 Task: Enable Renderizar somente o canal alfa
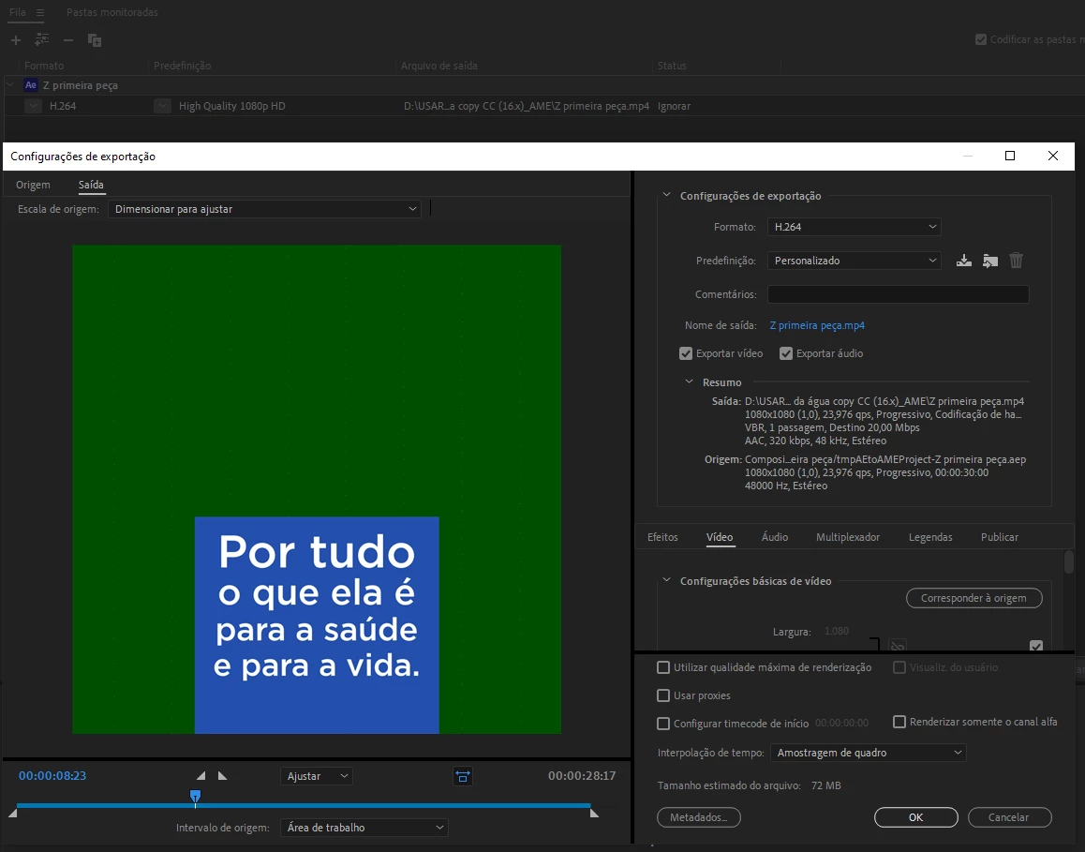[899, 722]
